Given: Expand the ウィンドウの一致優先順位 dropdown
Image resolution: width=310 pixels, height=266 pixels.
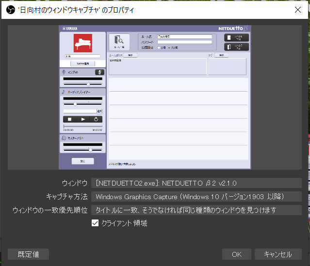Looking at the screenshot, I should pos(196,210).
